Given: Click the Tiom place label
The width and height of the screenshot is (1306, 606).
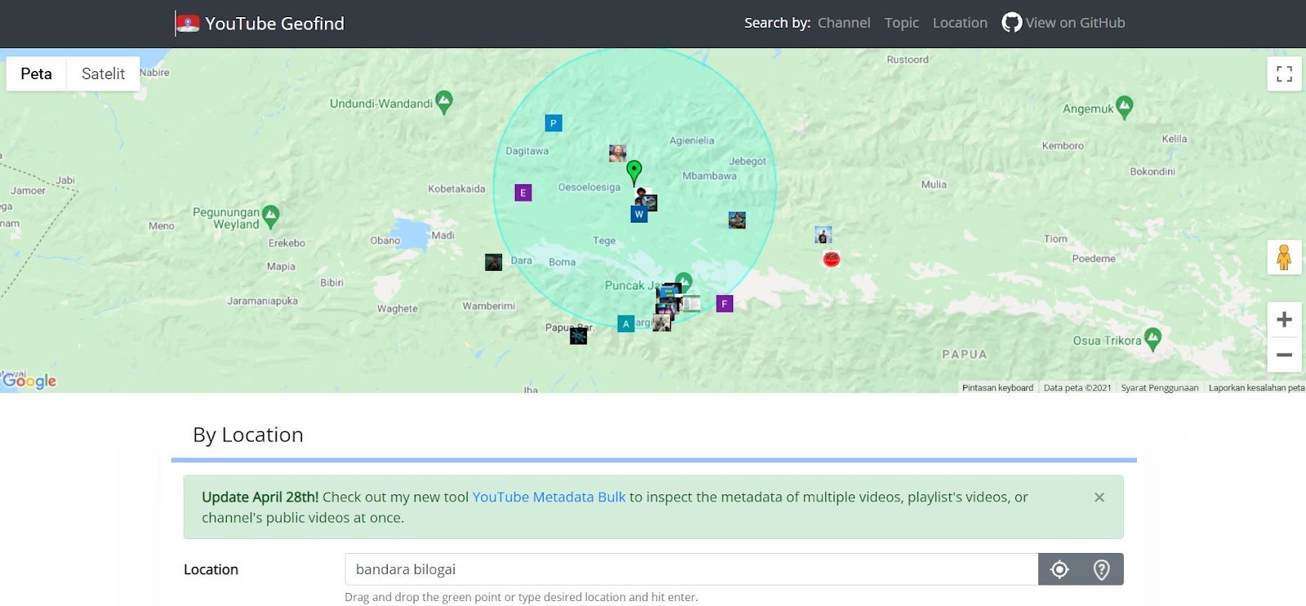Looking at the screenshot, I should point(1055,239).
